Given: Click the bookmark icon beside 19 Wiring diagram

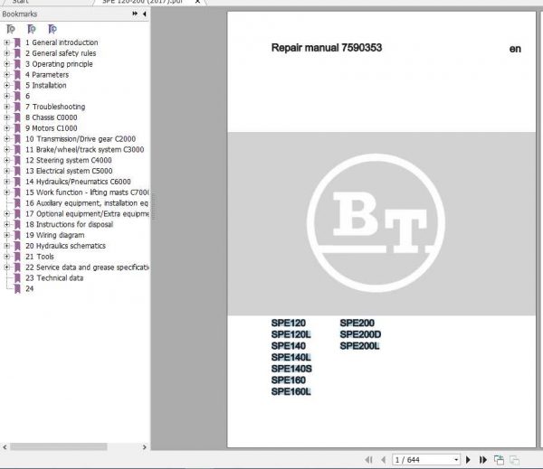Looking at the screenshot, I should tap(17, 235).
